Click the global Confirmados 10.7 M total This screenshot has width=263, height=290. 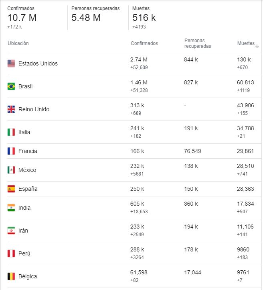tap(22, 18)
